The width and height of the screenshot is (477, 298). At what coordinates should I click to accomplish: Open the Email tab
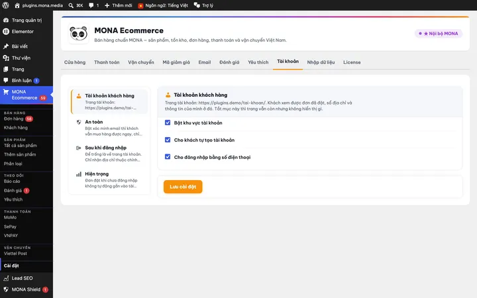[205, 62]
